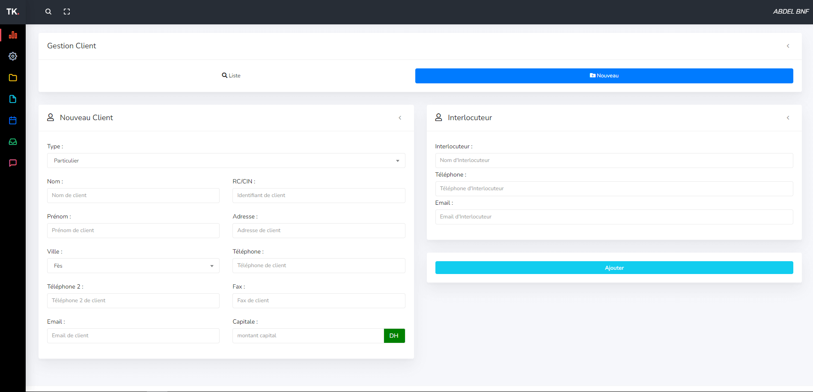Focus the Téléphone 2 de client field

[133, 301]
